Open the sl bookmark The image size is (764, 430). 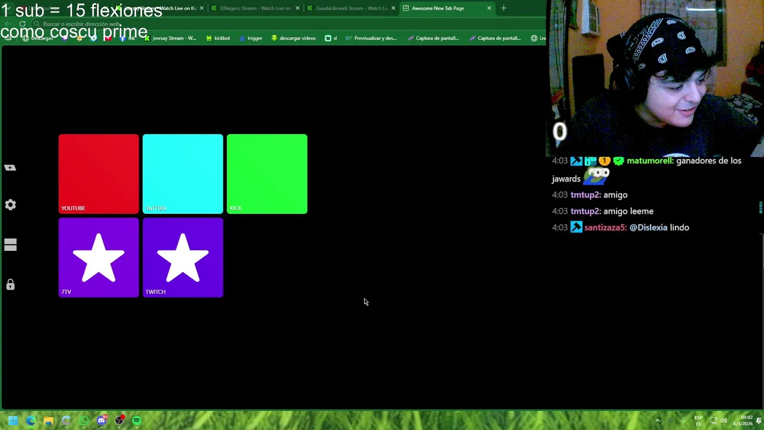click(331, 38)
